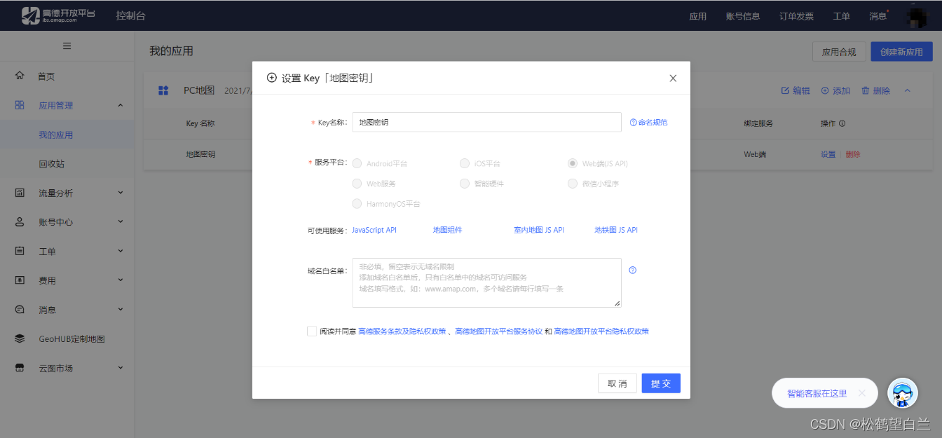Open the 高德地图开放平台隐私权政策 link
Image resolution: width=942 pixels, height=438 pixels.
coord(601,331)
